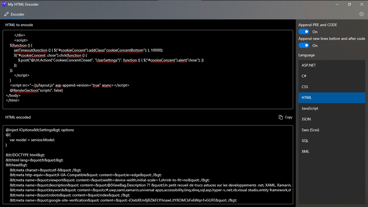Viewport: 368px width, 207px height.
Task: Pick SQL from the Language list
Action: 331,140
